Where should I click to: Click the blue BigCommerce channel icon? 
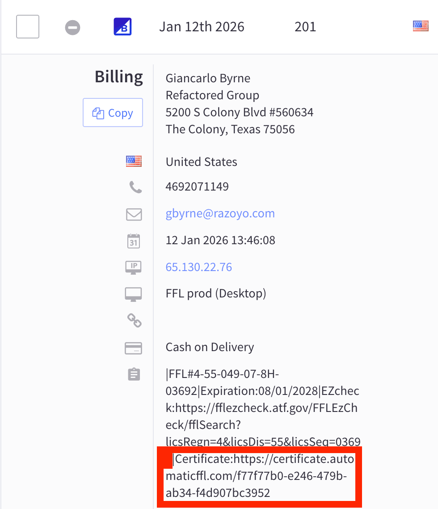[122, 27]
